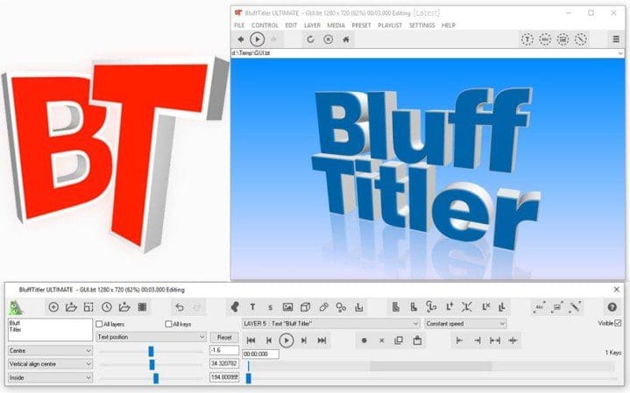630x393 pixels.
Task: Open the LAYER menu
Action: [312, 25]
